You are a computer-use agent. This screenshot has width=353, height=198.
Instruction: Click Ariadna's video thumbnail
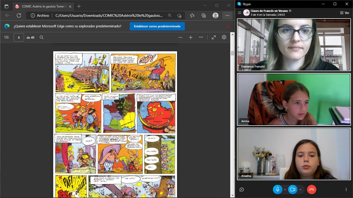(x=294, y=154)
